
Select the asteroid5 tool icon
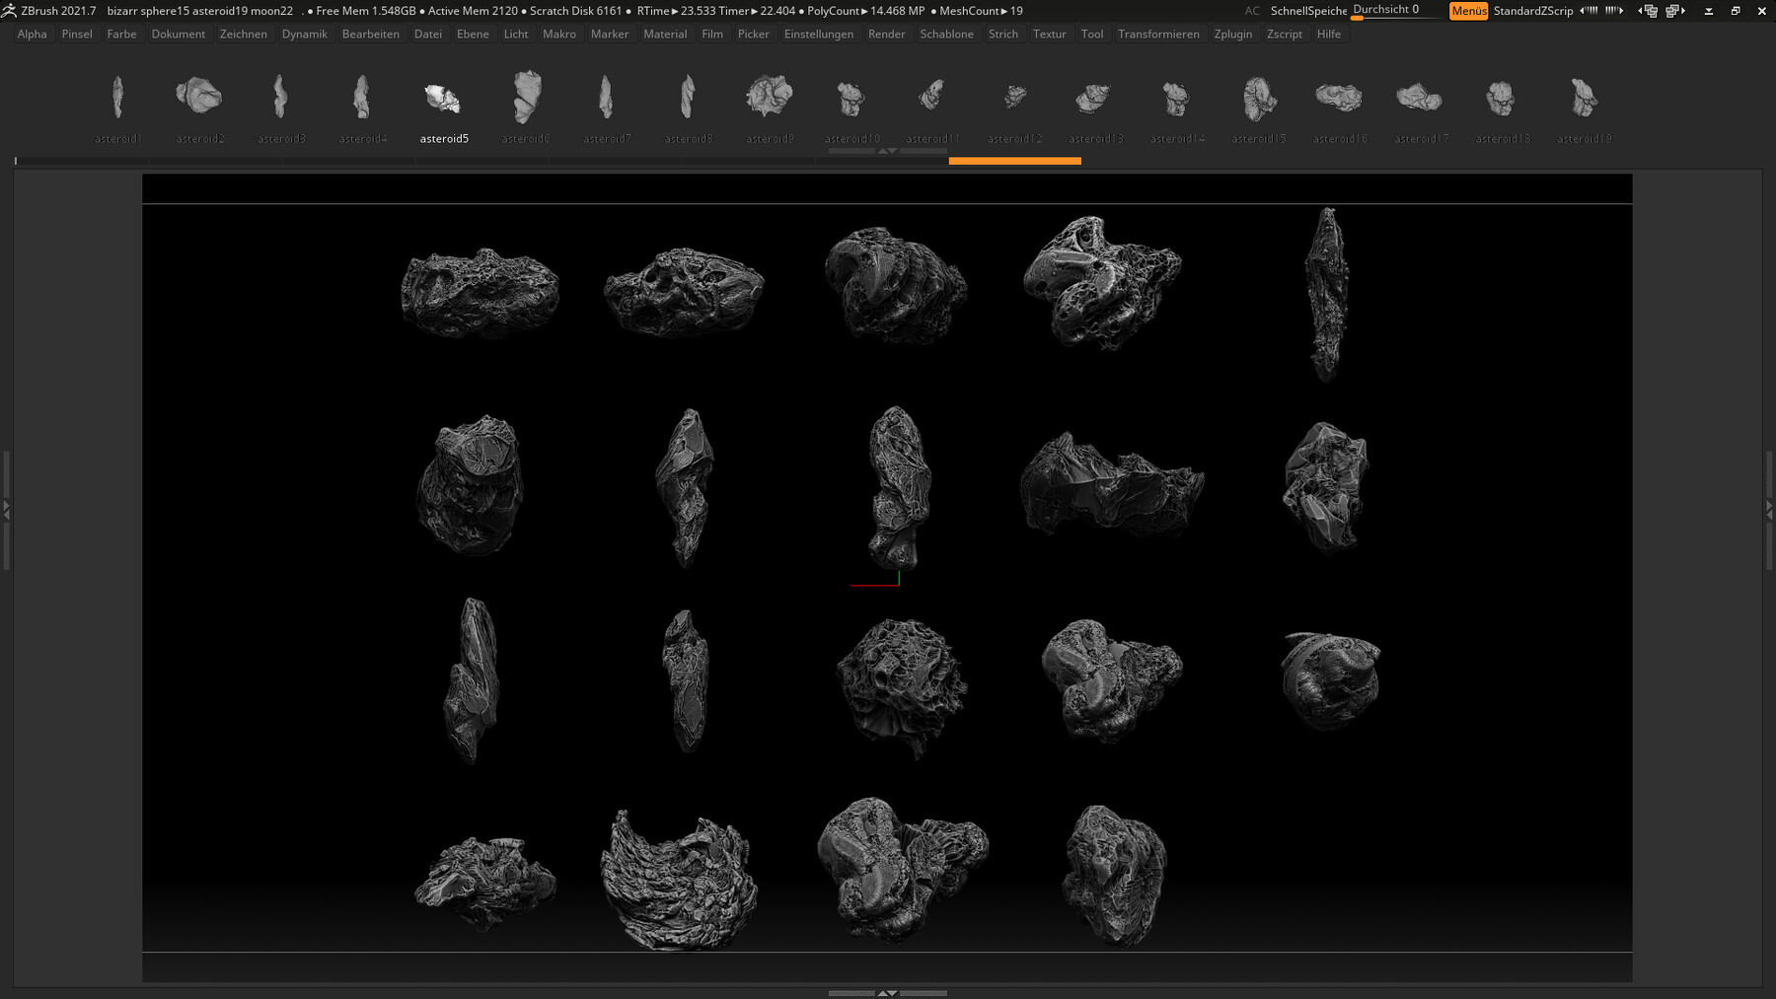pos(443,99)
